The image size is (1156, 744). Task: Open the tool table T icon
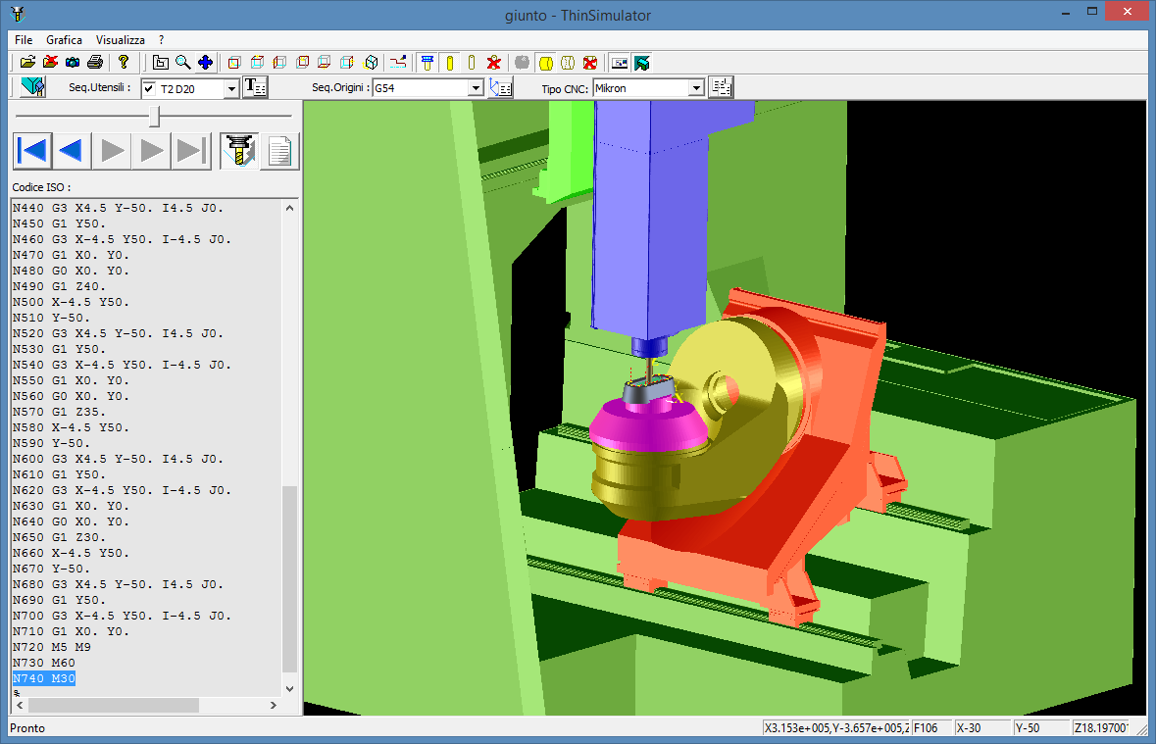(255, 87)
